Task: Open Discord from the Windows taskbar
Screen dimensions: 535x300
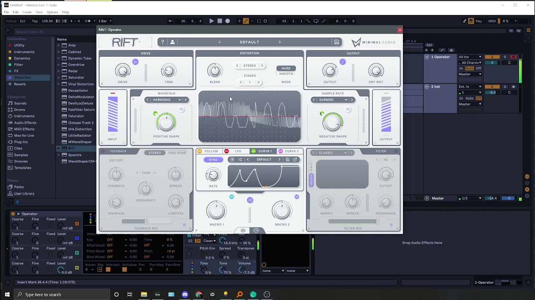Action: pyautogui.click(x=185, y=295)
